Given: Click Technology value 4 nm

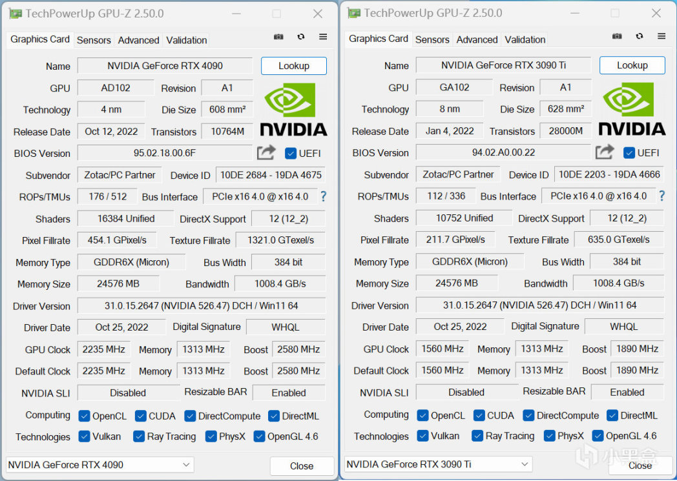Looking at the screenshot, I should point(111,110).
